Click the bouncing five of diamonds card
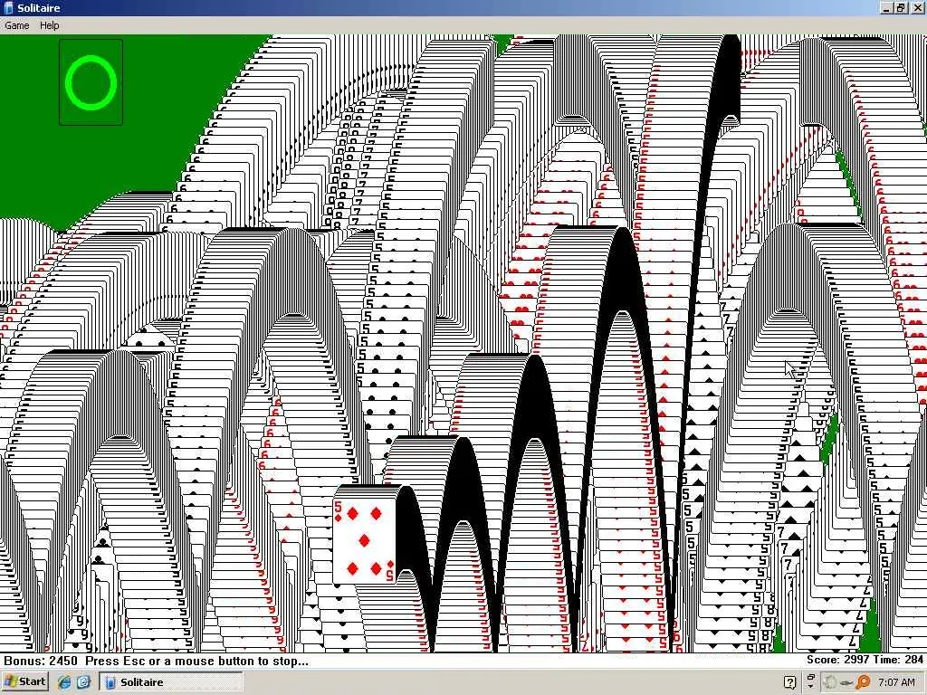Image resolution: width=927 pixels, height=695 pixels. point(365,541)
